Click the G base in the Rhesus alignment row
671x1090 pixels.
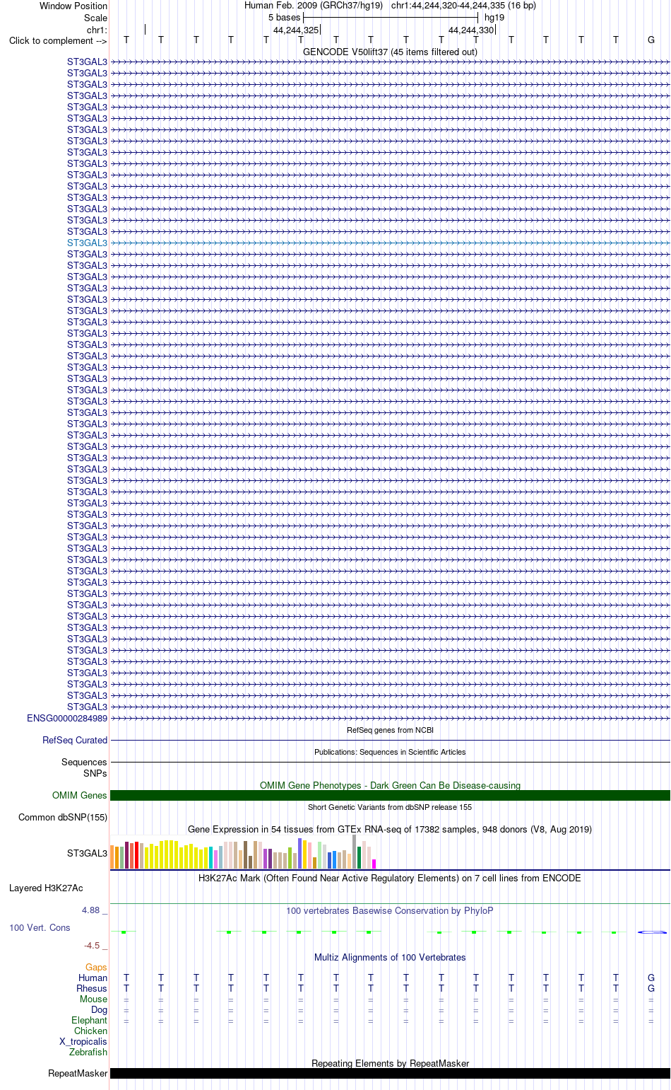pos(651,988)
